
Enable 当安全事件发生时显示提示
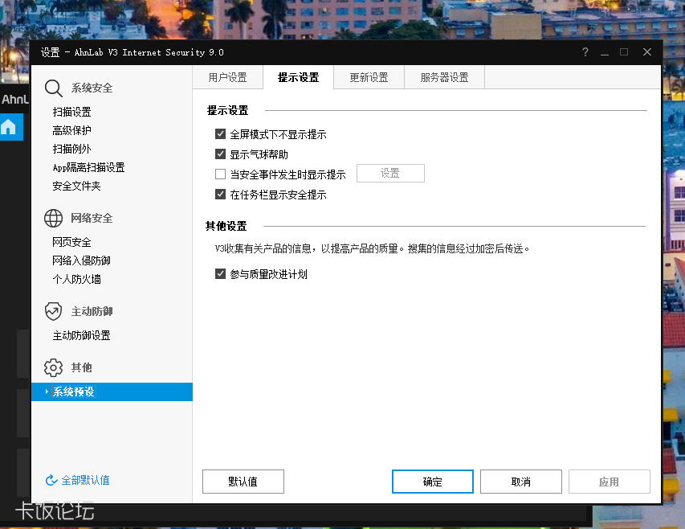[x=220, y=173]
